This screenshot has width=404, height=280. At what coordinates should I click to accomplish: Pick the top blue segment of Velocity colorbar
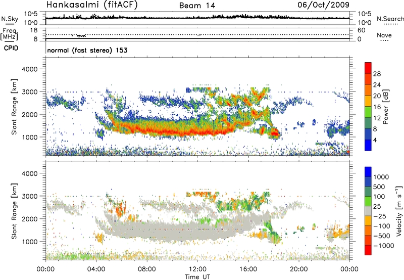coord(368,172)
